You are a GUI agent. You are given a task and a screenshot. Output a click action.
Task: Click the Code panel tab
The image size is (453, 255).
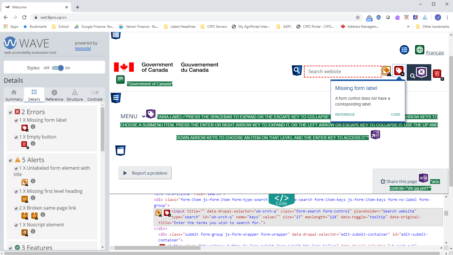pos(281,200)
